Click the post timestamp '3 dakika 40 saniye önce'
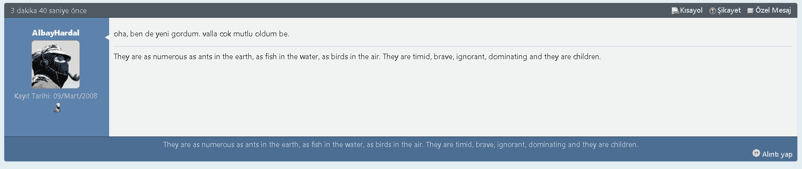Viewport: 802px width, 169px height. [49, 11]
